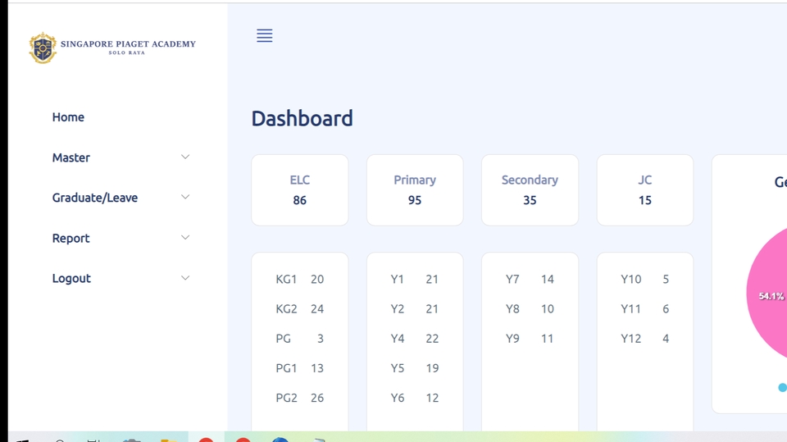The image size is (787, 442).
Task: Click the Singapore Piaget Academy logo
Action: 112,48
